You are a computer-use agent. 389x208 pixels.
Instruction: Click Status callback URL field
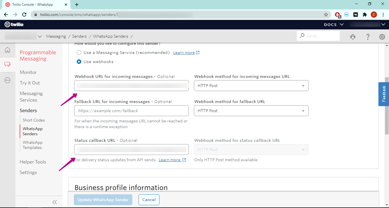[x=131, y=150]
